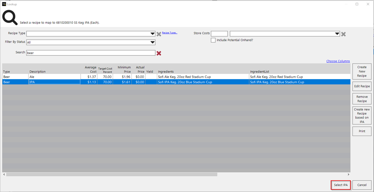Image resolution: width=374 pixels, height=192 pixels.
Task: Clear the search text with red X
Action: [159, 53]
